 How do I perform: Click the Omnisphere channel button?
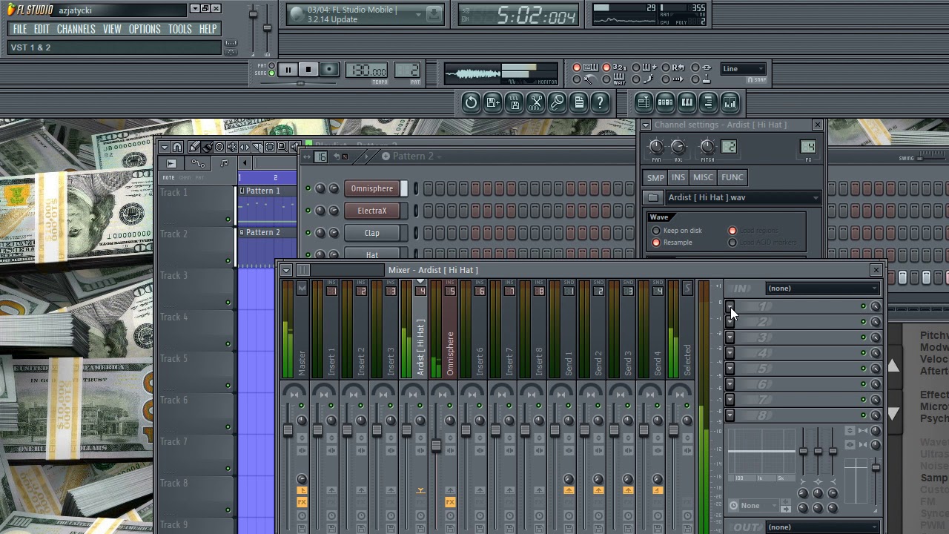[x=372, y=188]
